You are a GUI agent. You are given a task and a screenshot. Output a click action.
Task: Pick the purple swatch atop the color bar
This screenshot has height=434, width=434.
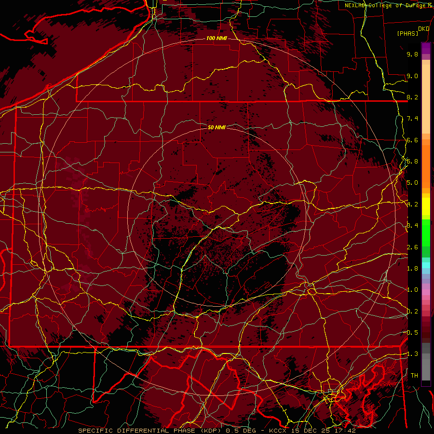(426, 48)
